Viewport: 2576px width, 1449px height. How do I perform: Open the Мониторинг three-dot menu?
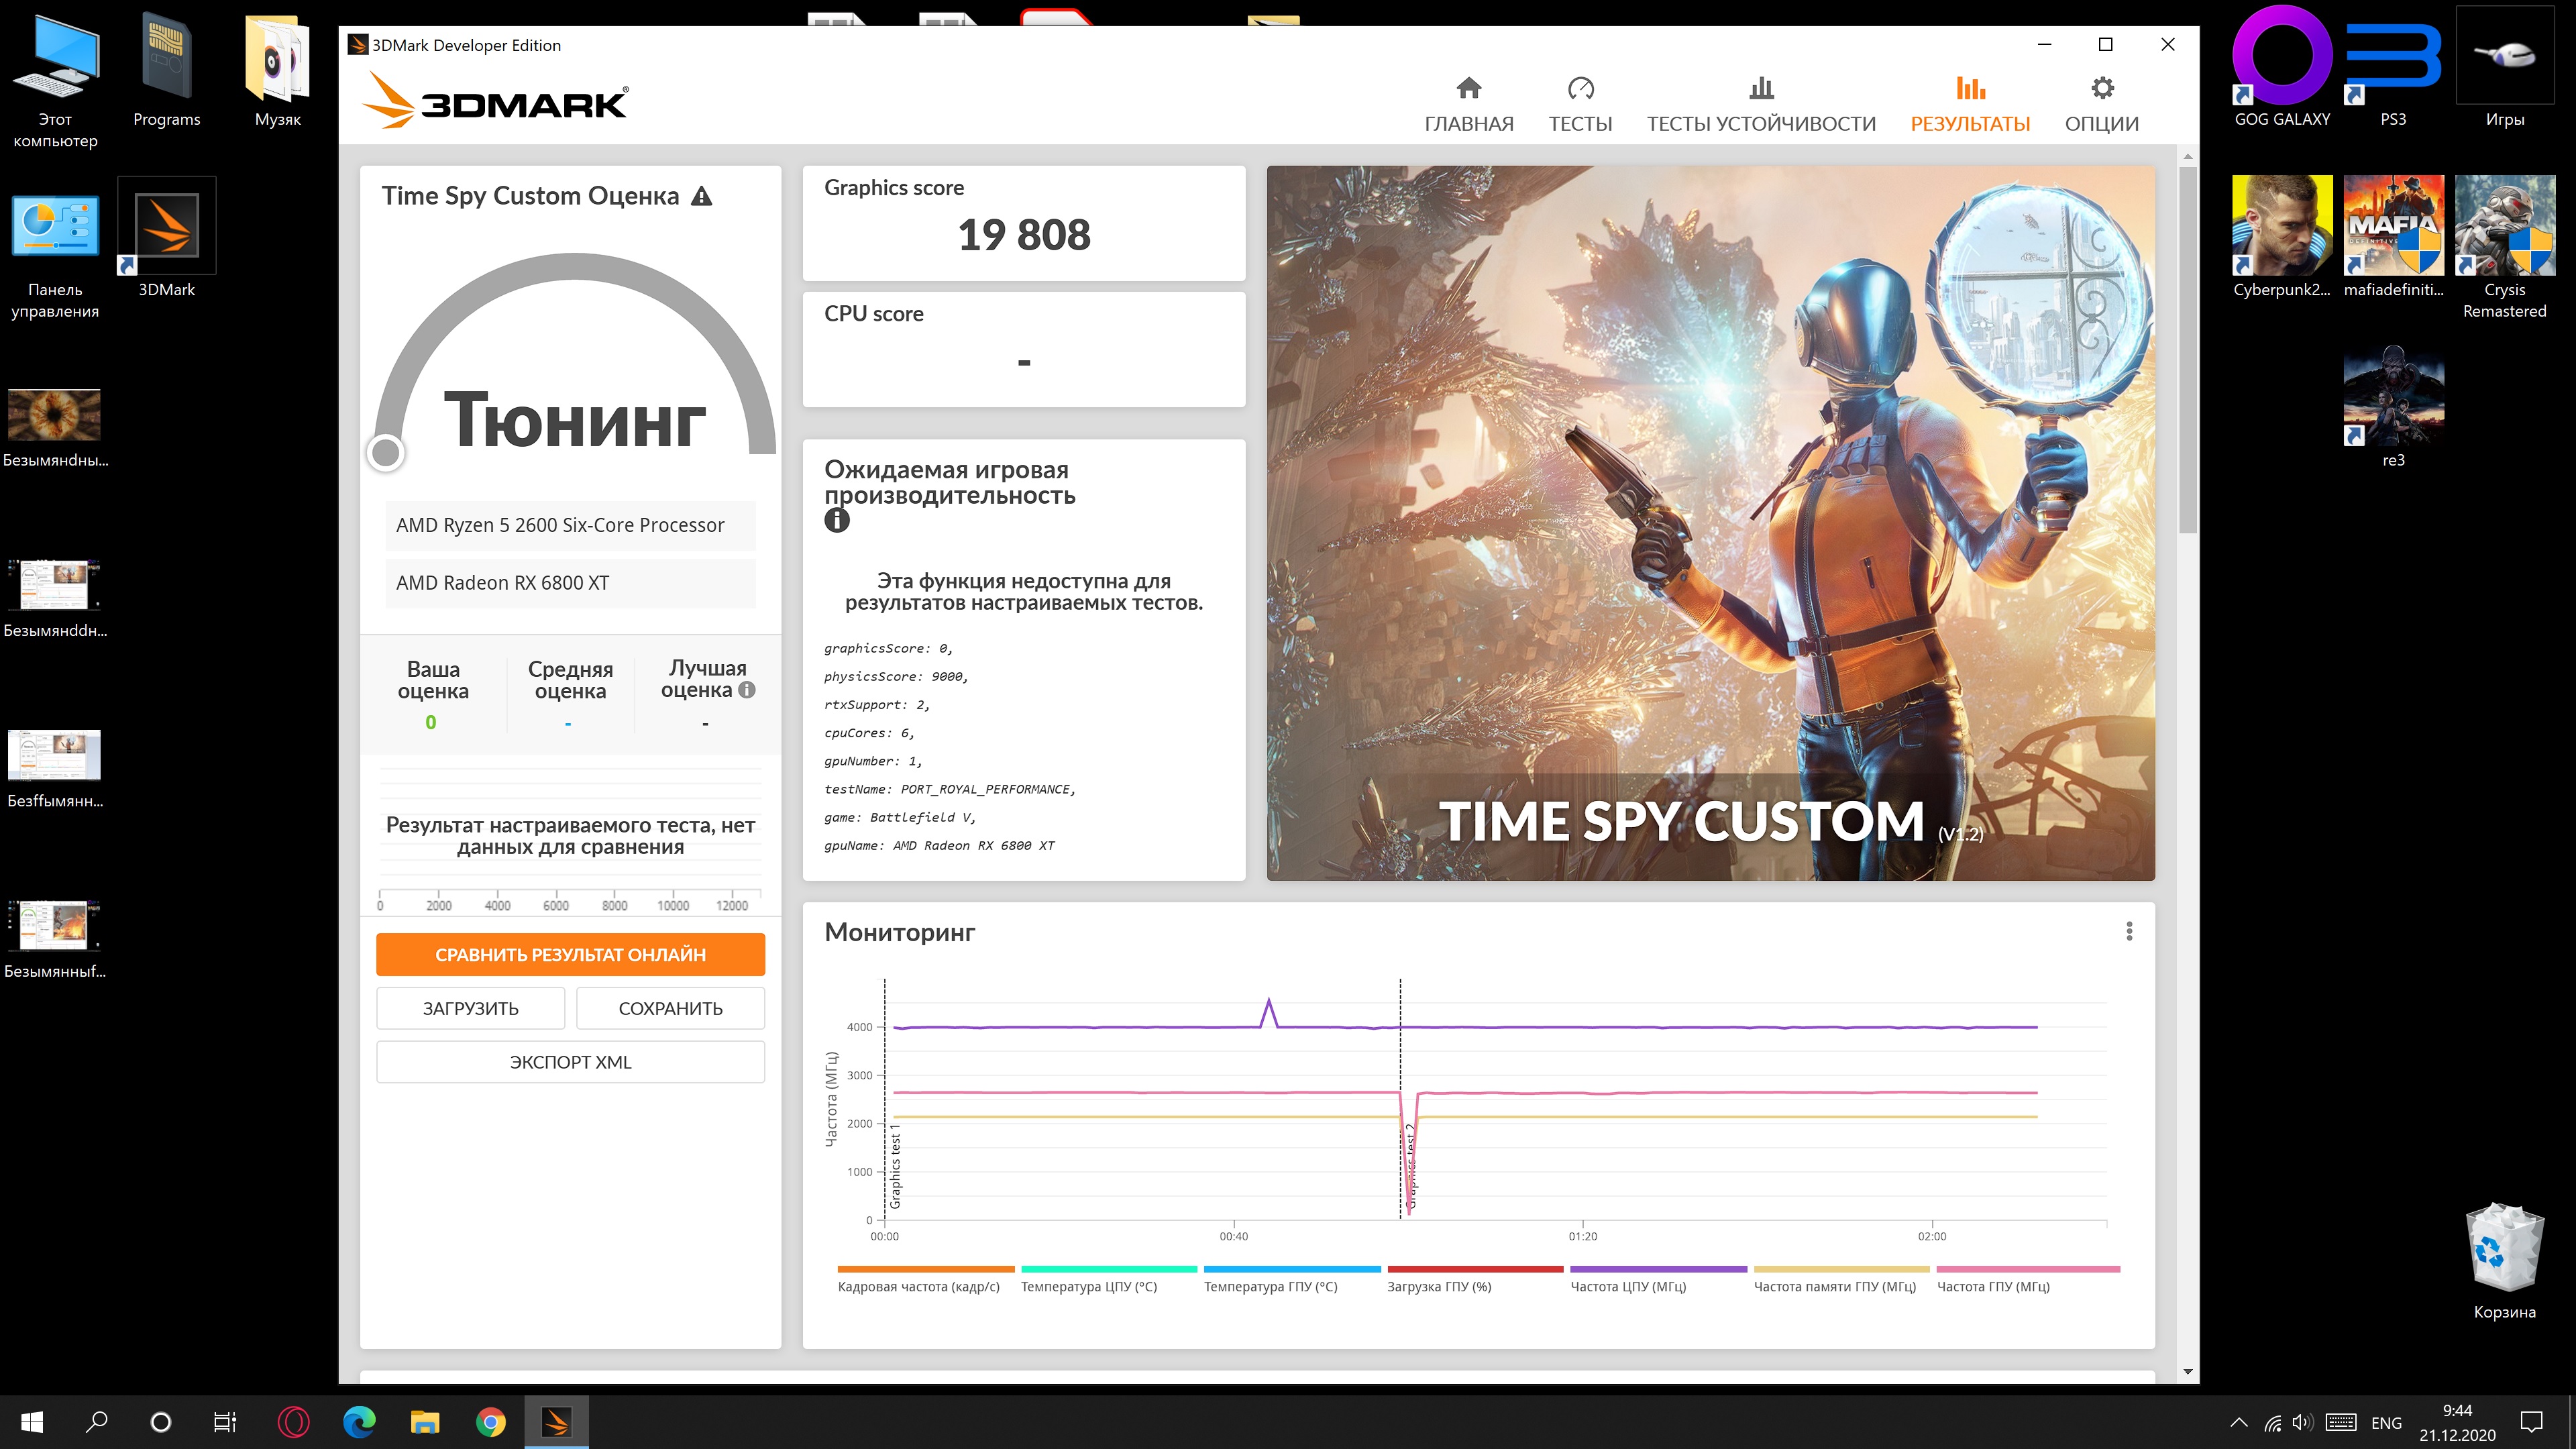[x=2129, y=931]
